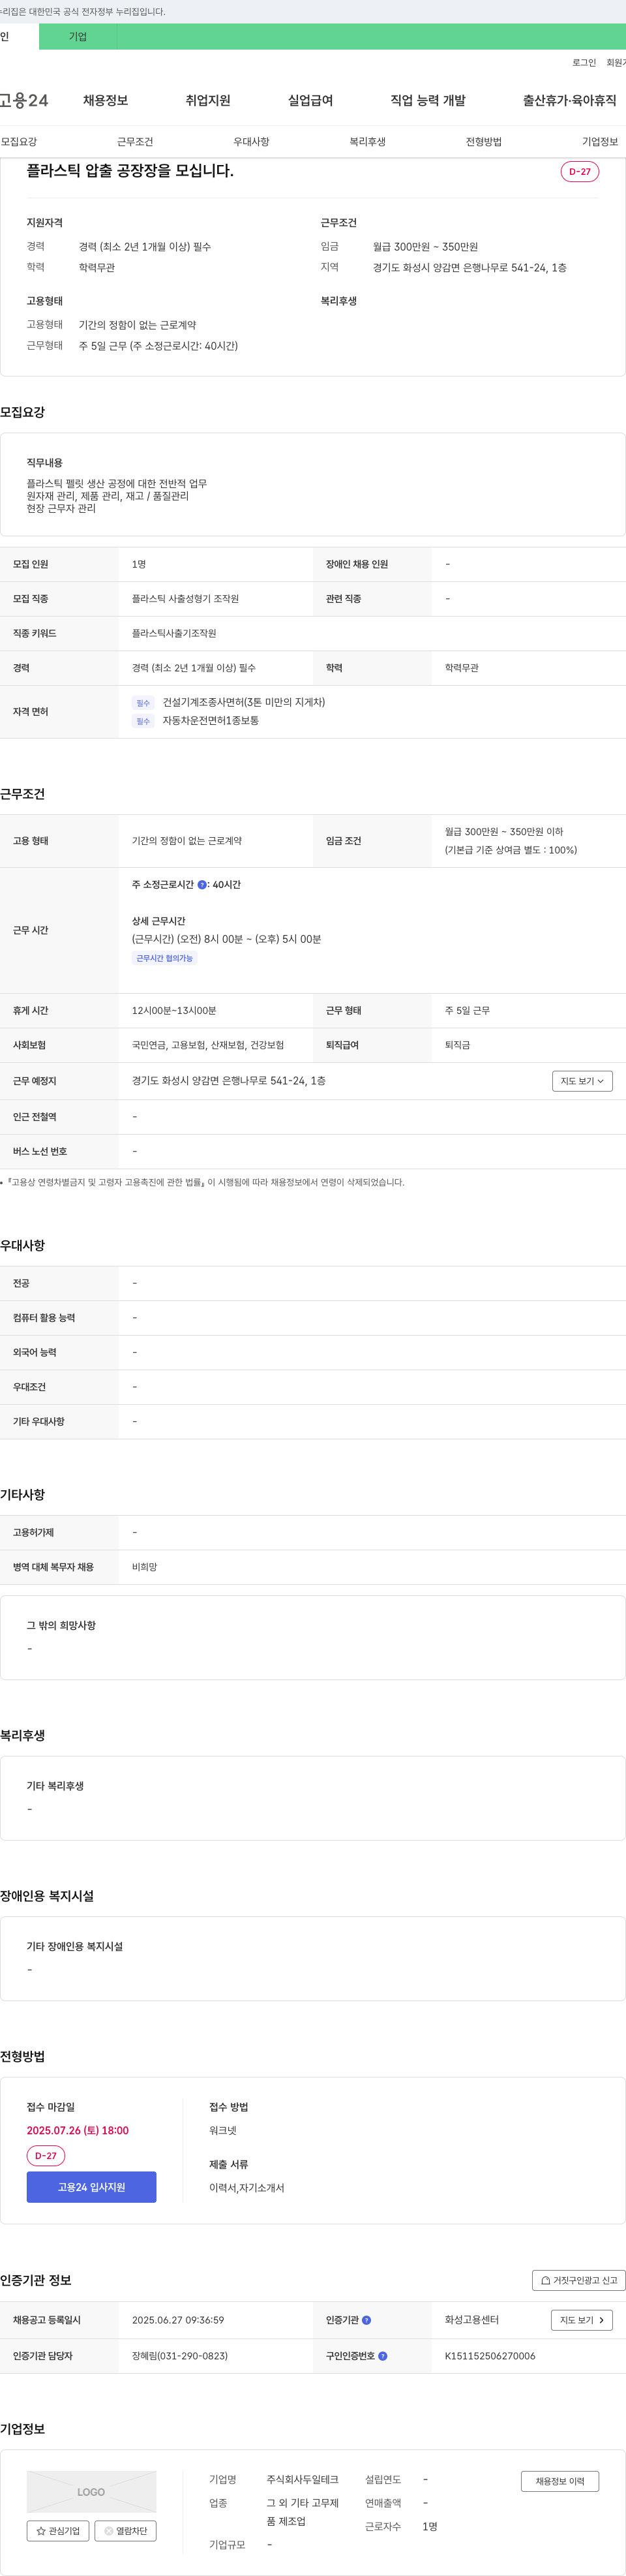Jump to the 근무조건 section tab
Screen dimensions: 626x2576
coord(135,142)
